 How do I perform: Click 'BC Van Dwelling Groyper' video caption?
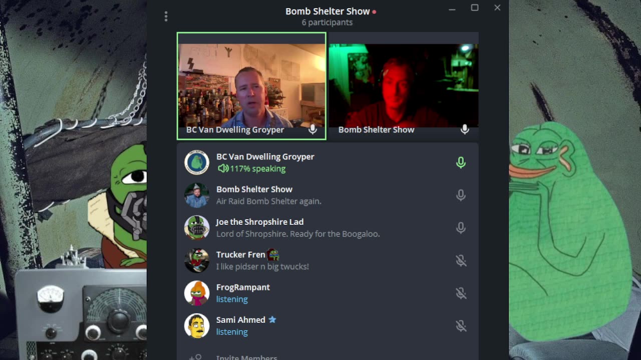click(x=235, y=129)
